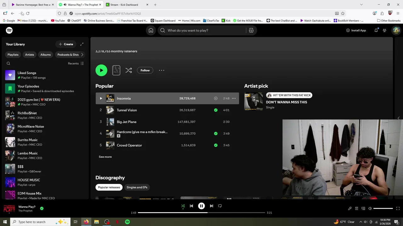This screenshot has height=226, width=403.
Task: Toggle saved checkmark for Hardcore track
Action: pyautogui.click(x=216, y=133)
